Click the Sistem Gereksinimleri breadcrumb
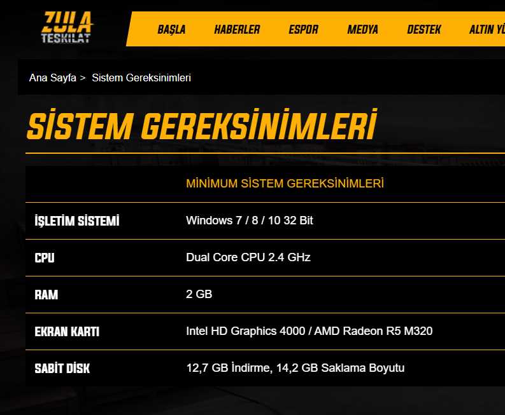Image resolution: width=505 pixels, height=415 pixels. (x=141, y=78)
